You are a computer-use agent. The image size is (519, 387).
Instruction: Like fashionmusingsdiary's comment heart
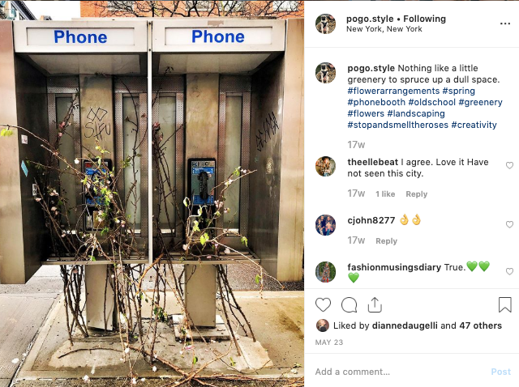509,271
